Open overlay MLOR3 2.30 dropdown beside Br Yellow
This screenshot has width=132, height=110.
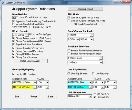tap(47, 87)
